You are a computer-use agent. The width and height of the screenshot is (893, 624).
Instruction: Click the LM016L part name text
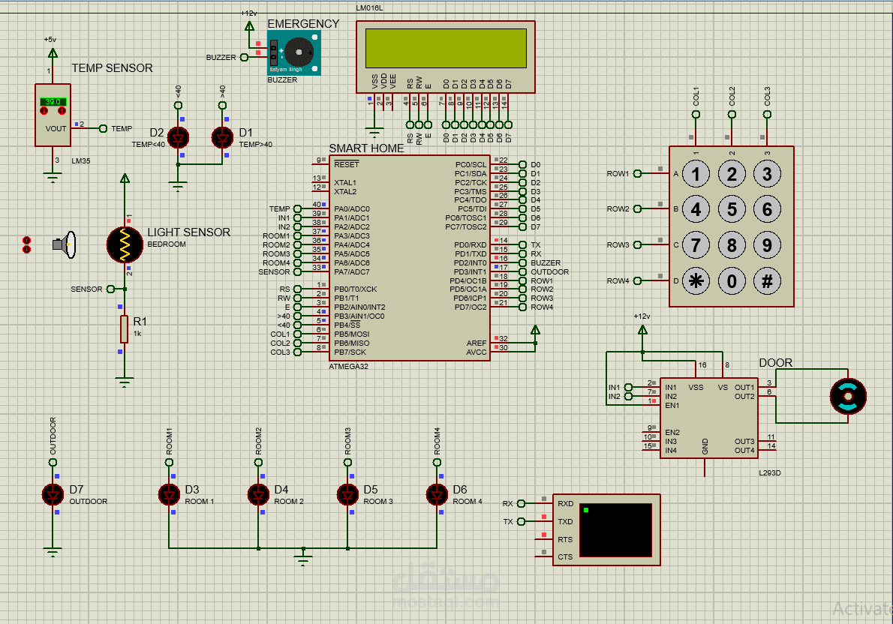pyautogui.click(x=370, y=8)
